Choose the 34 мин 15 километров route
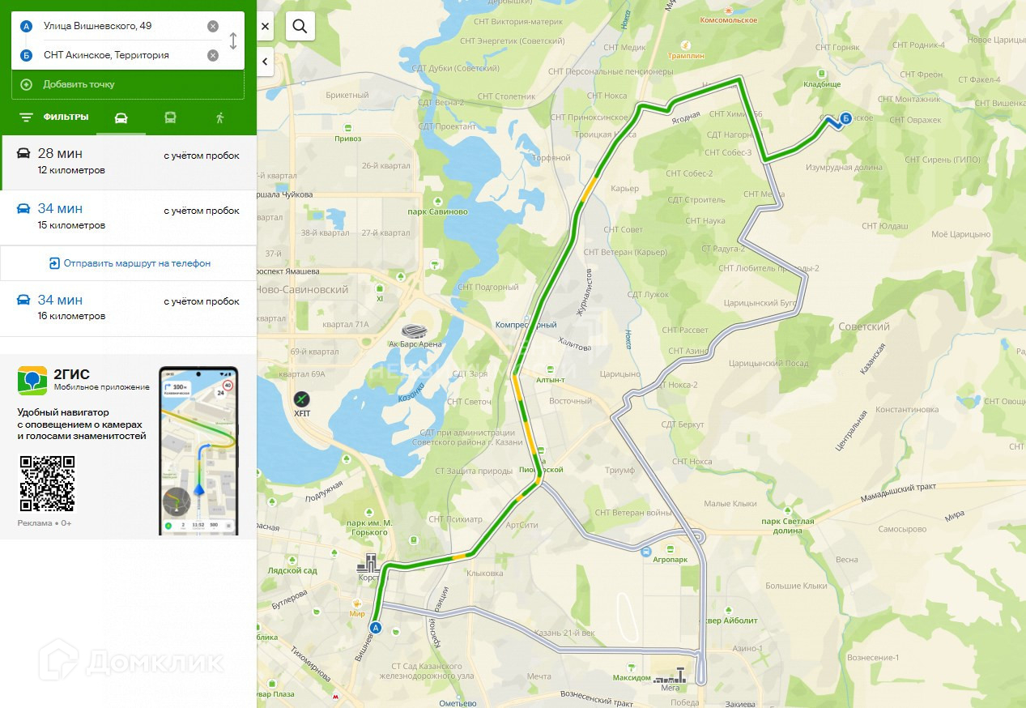The height and width of the screenshot is (708, 1026). click(128, 217)
